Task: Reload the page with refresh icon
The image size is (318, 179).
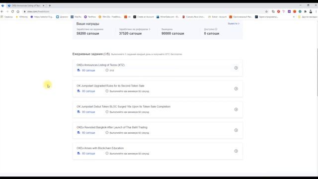Action: point(12,11)
